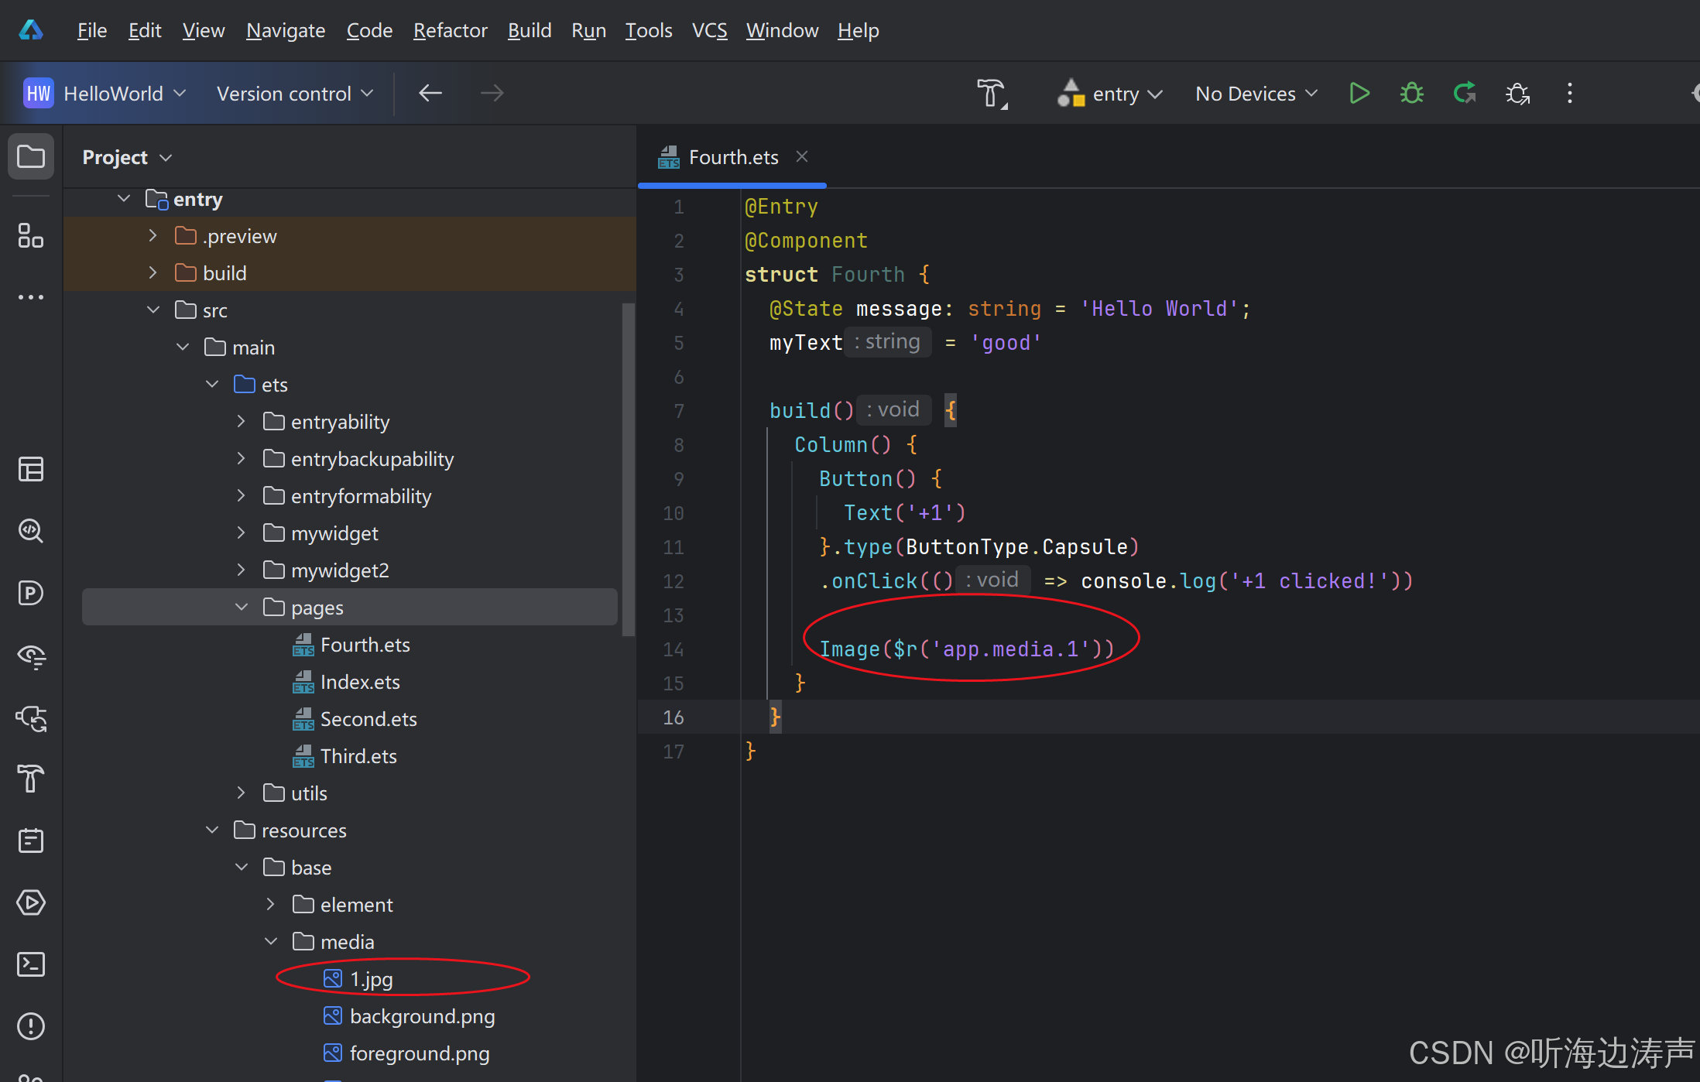This screenshot has height=1082, width=1700.
Task: Expand the .preview folder
Action: (x=153, y=235)
